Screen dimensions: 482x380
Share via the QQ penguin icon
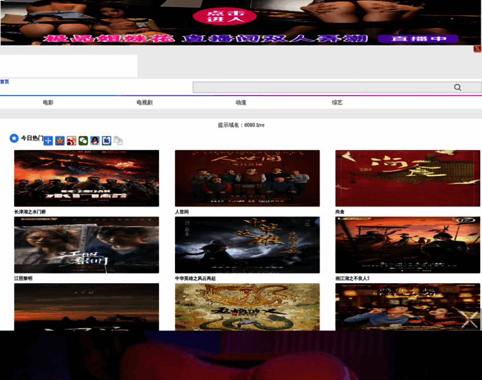pos(94,141)
